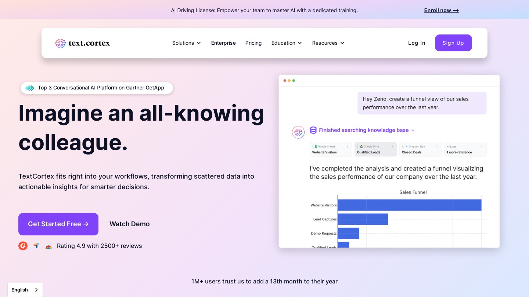This screenshot has height=297, width=529.
Task: Expand the Finished searching knowledge base chevron
Action: click(413, 130)
